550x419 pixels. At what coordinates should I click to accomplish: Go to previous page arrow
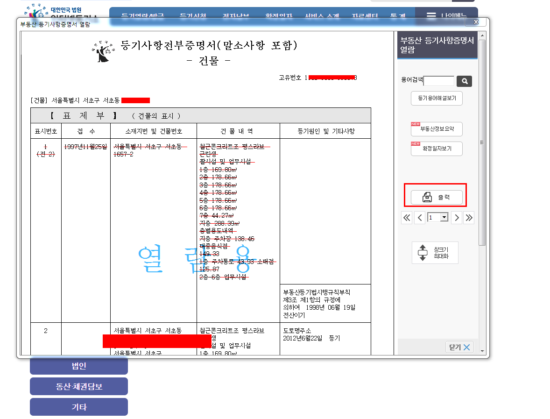[420, 218]
